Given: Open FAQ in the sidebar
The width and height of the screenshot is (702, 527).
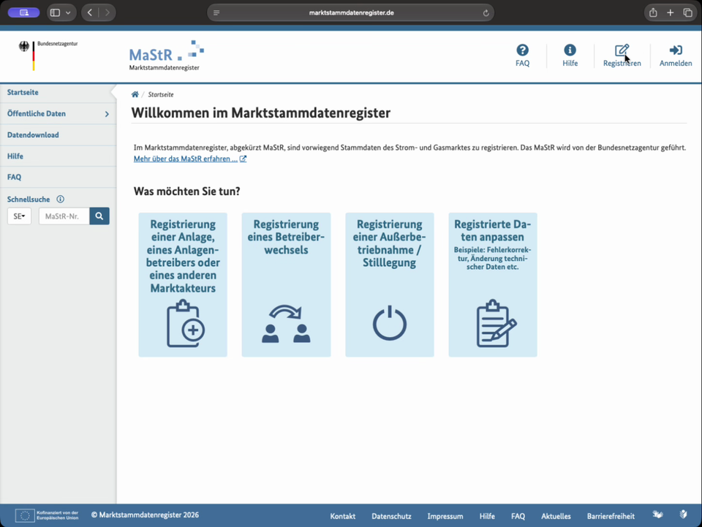Looking at the screenshot, I should [14, 177].
